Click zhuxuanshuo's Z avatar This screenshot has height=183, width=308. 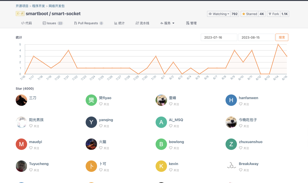(231, 144)
